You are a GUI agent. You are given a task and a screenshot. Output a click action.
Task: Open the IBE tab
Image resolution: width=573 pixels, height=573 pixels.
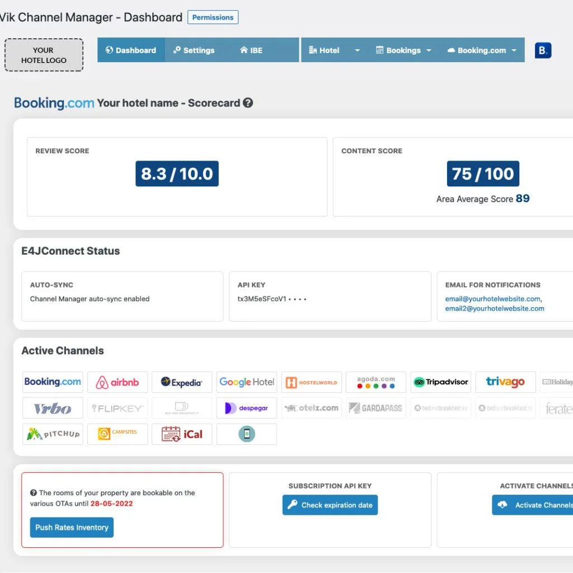pyautogui.click(x=251, y=50)
